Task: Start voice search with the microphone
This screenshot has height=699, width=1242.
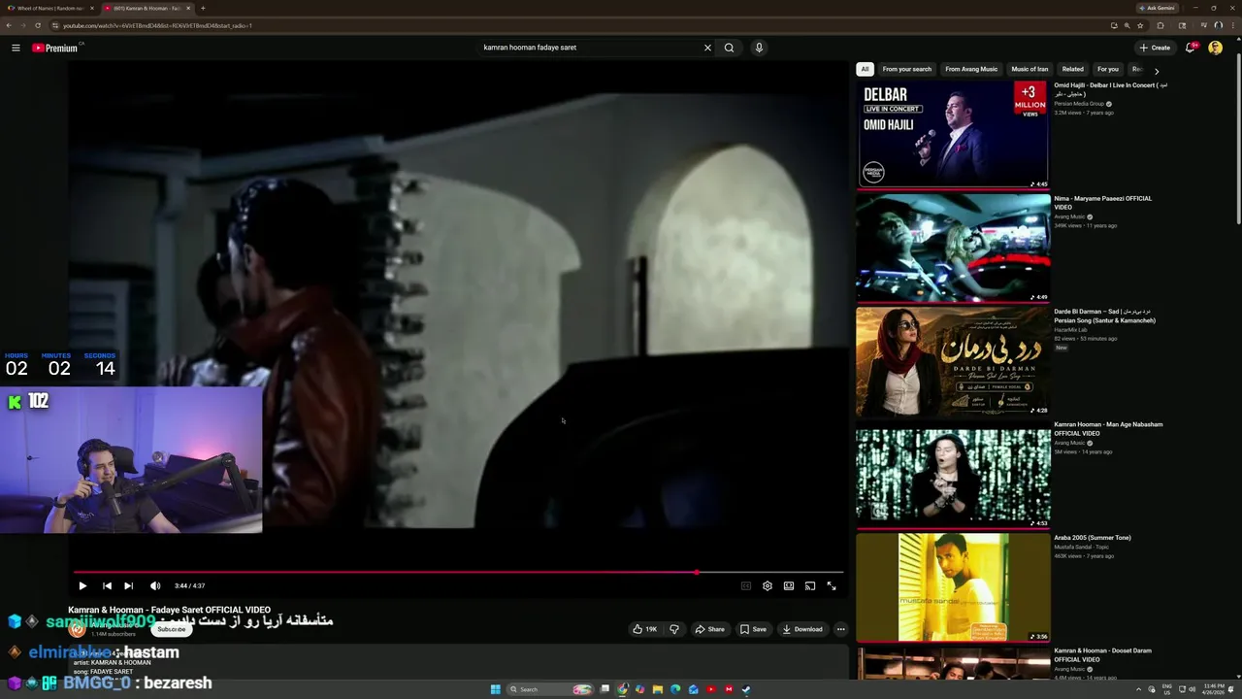Action: (x=759, y=48)
